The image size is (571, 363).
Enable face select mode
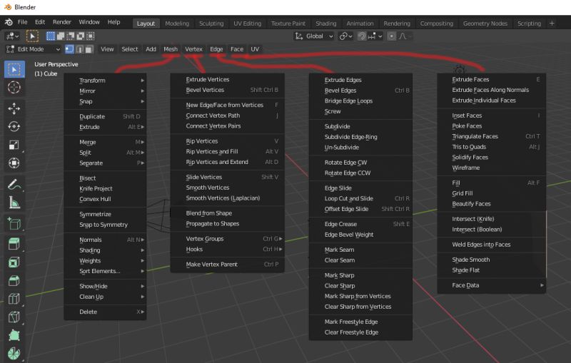(x=89, y=49)
